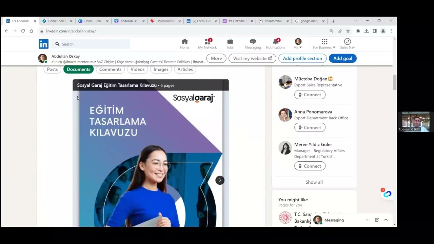Viewport: 434px width, 244px height.
Task: Click the browser back arrow
Action: tap(6, 31)
